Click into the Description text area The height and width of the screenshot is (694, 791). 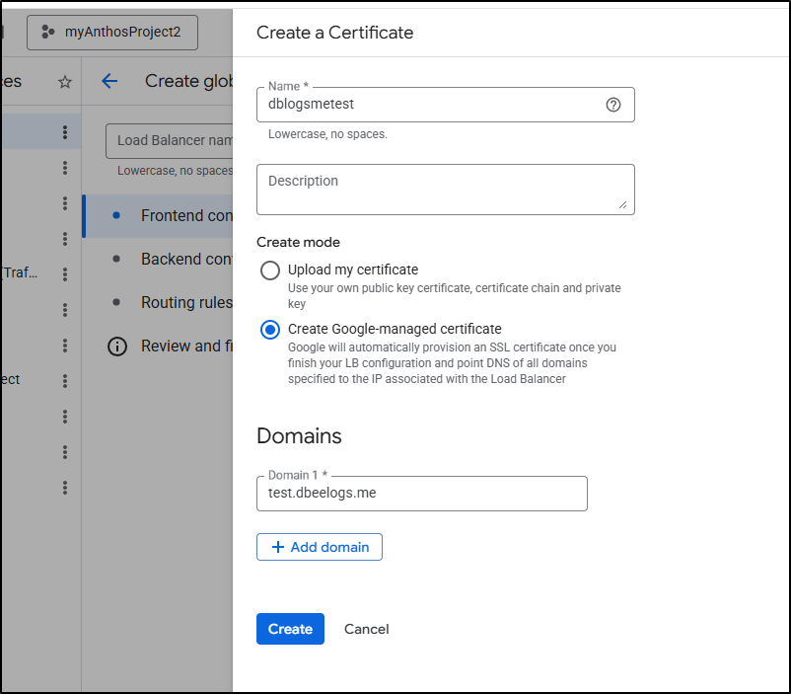(444, 190)
